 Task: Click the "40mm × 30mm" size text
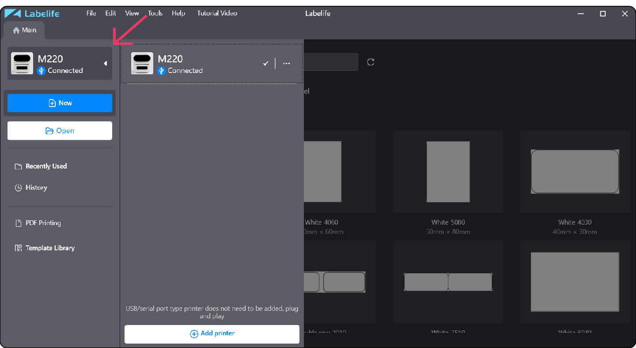[575, 232]
